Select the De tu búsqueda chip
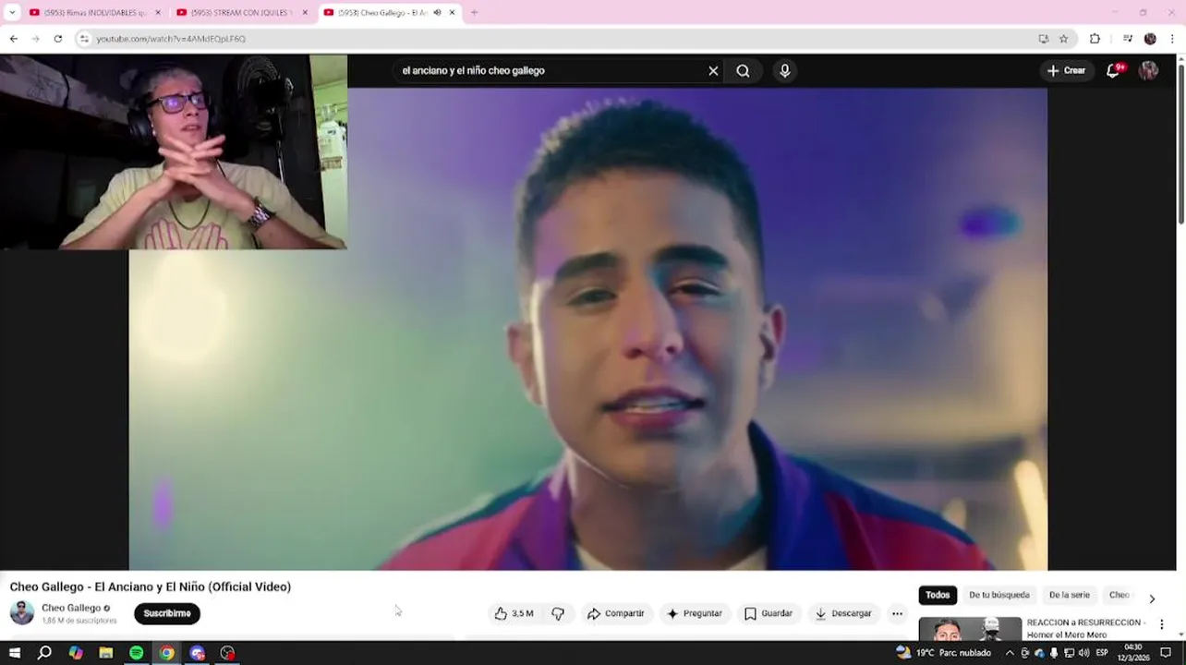This screenshot has height=665, width=1186. point(998,596)
